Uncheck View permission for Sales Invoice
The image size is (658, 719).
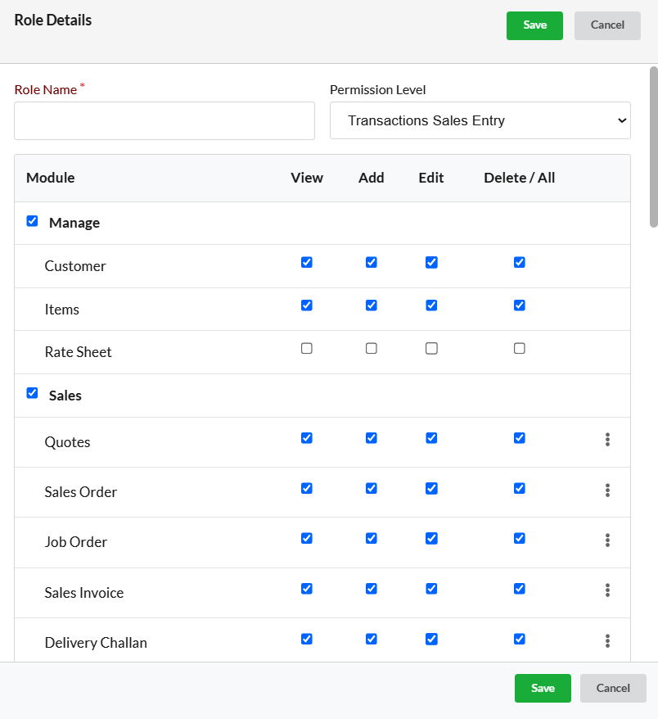pyautogui.click(x=307, y=588)
